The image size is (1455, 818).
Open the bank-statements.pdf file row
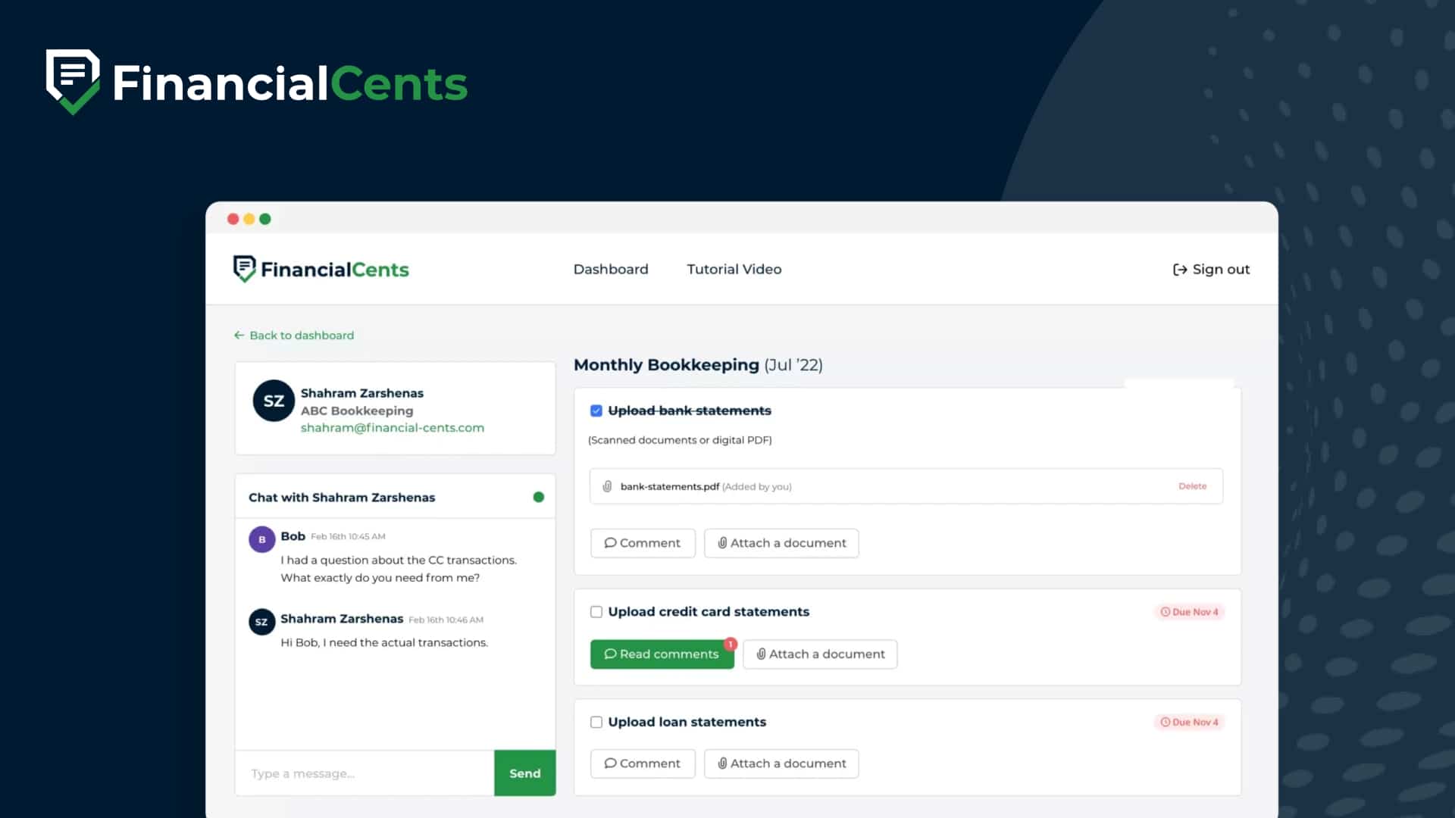(906, 486)
